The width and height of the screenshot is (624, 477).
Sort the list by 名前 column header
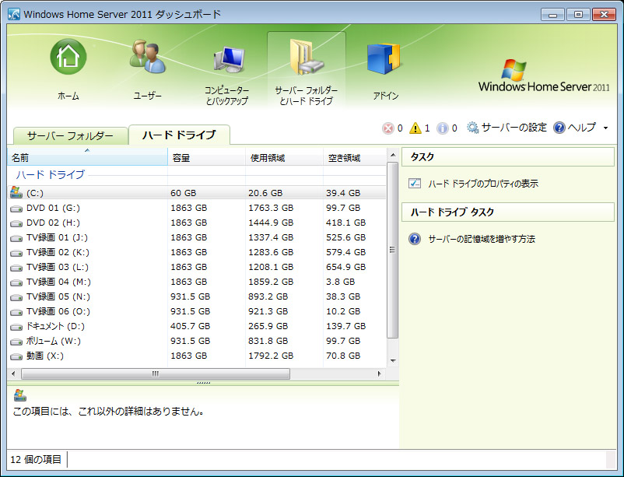coord(86,158)
